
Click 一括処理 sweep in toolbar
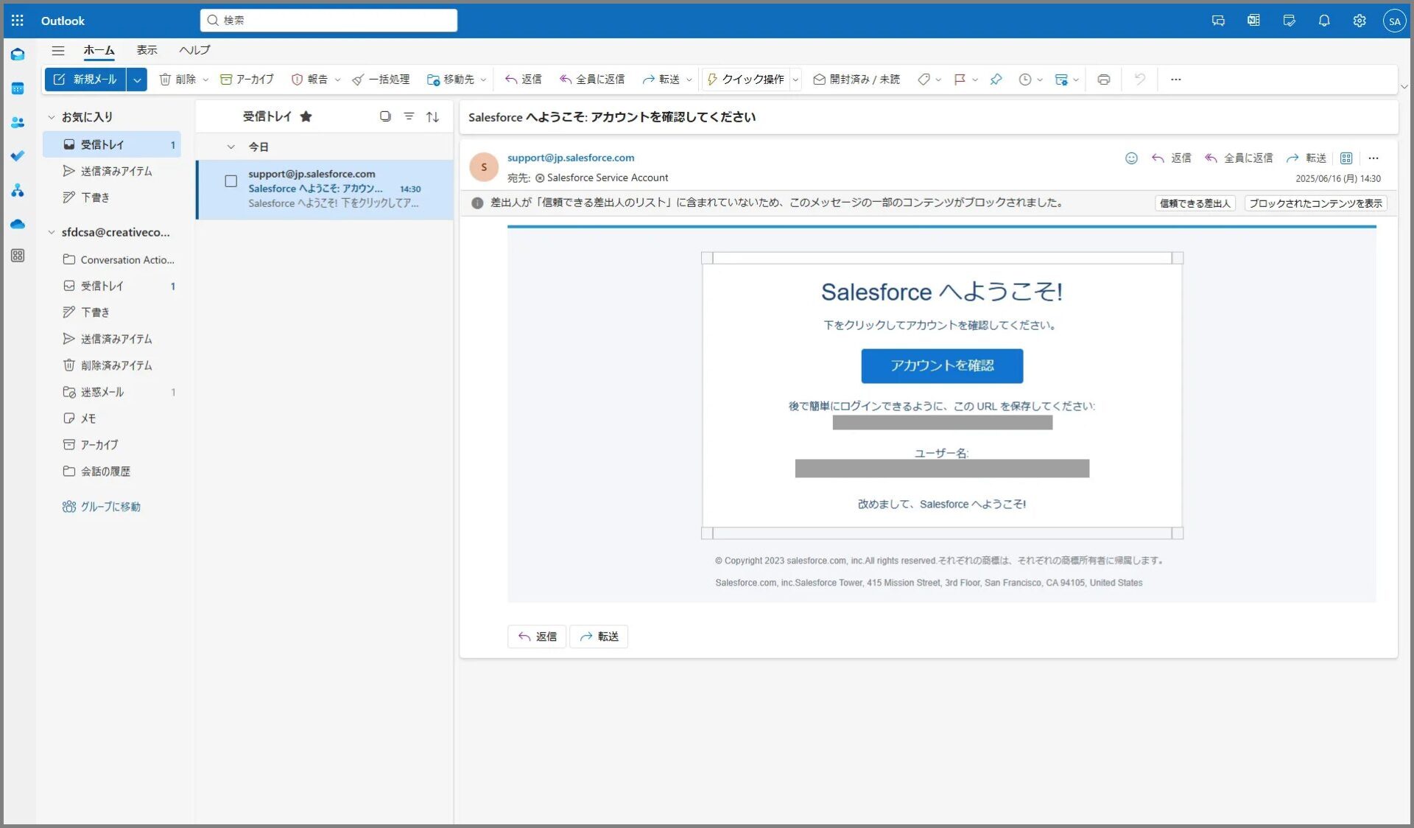(381, 80)
